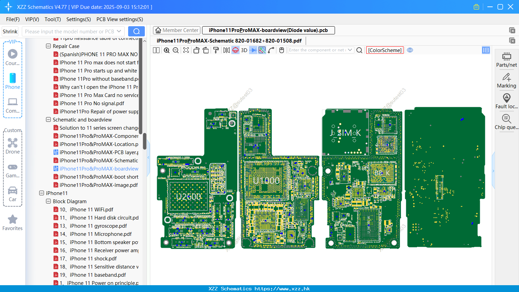The height and width of the screenshot is (292, 519).
Task: Open the Fault location tool
Action: pyautogui.click(x=506, y=101)
